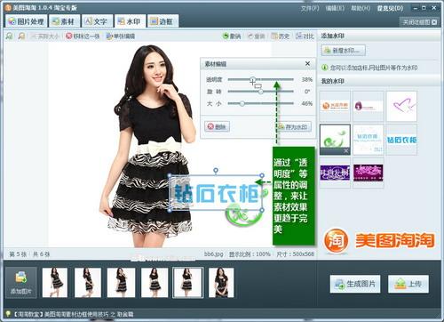Image resolution: width=444 pixels, height=322 pixels.
Task: Click the 钻石衣柜 watermark on the canvas
Action: (216, 193)
